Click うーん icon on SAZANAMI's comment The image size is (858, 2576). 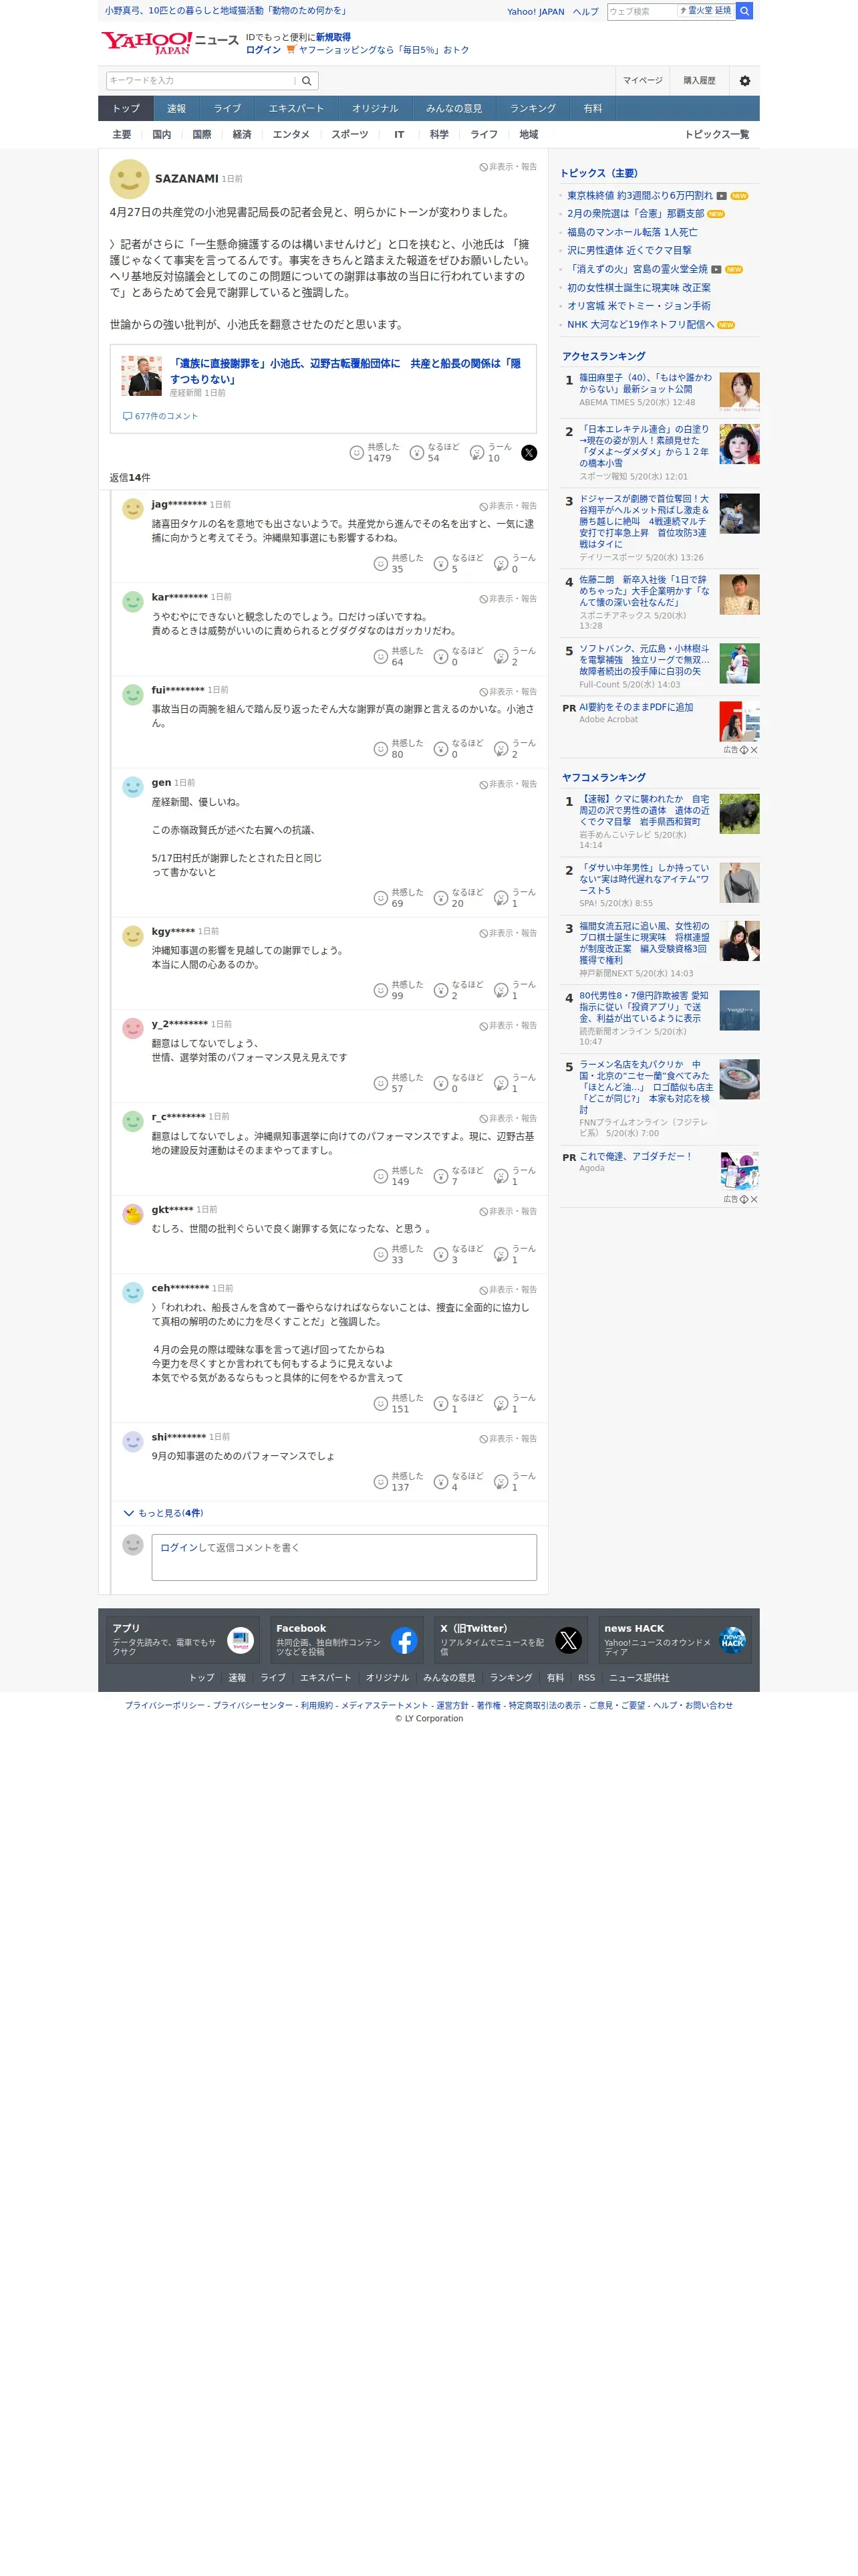point(477,453)
